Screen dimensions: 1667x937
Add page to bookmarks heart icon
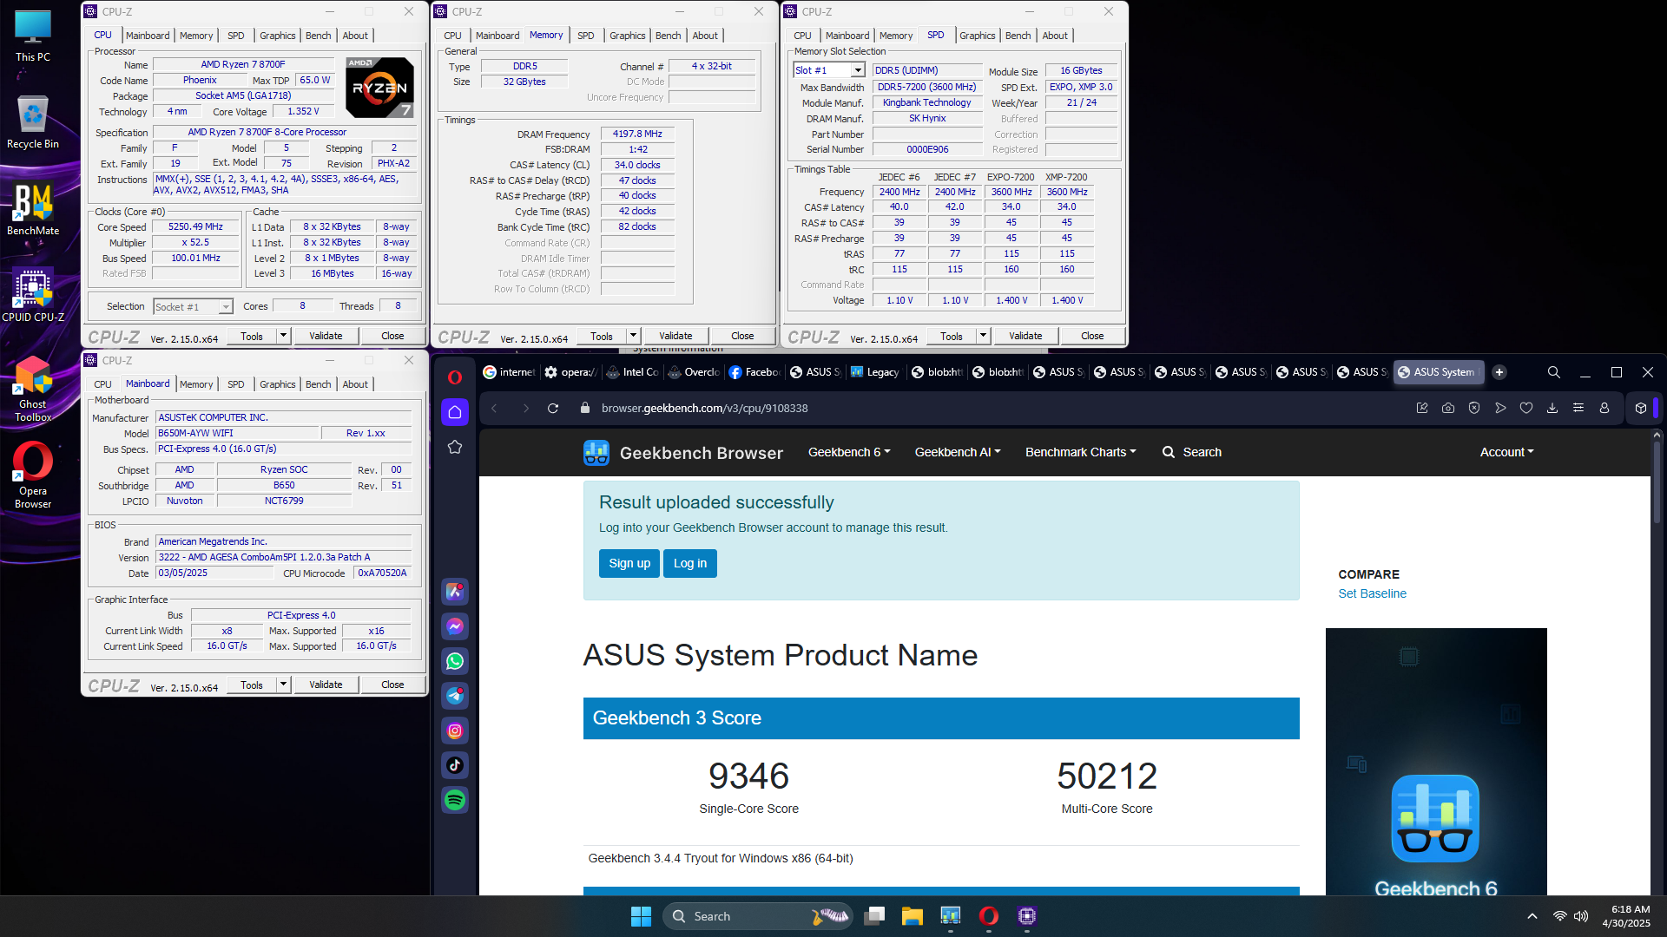tap(1526, 408)
